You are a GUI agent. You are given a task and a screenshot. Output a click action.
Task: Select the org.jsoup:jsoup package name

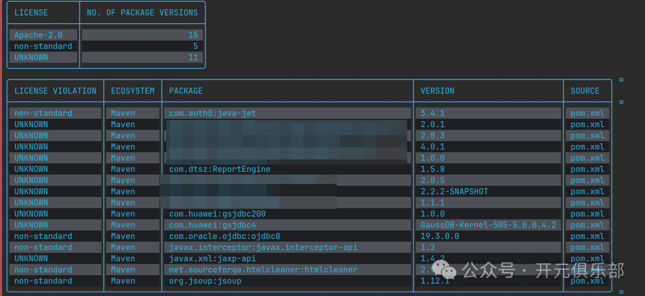tap(205, 281)
